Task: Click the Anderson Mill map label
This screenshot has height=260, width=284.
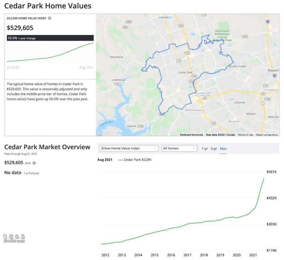Action: point(195,110)
